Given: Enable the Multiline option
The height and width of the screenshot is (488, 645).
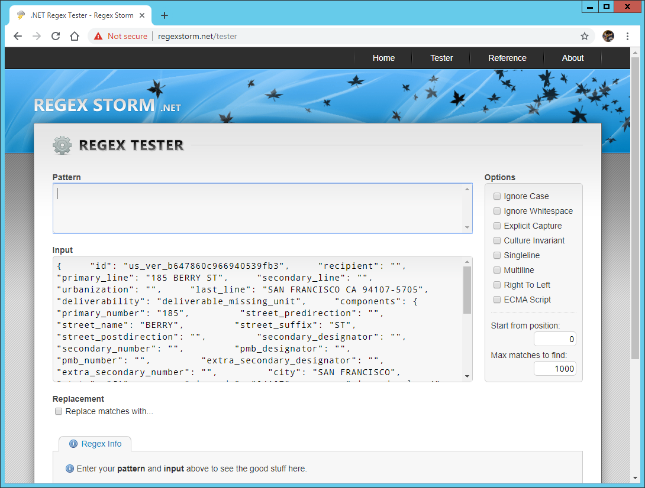Looking at the screenshot, I should click(497, 270).
